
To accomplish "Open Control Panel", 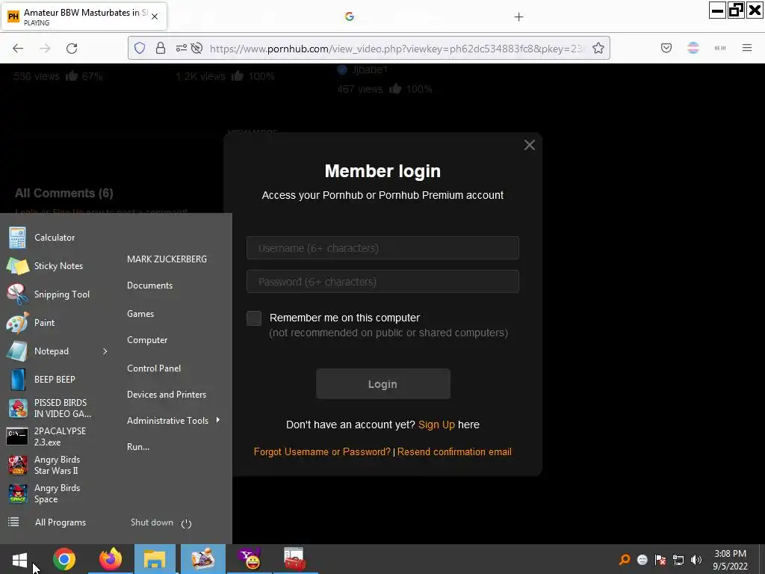I will tap(154, 368).
